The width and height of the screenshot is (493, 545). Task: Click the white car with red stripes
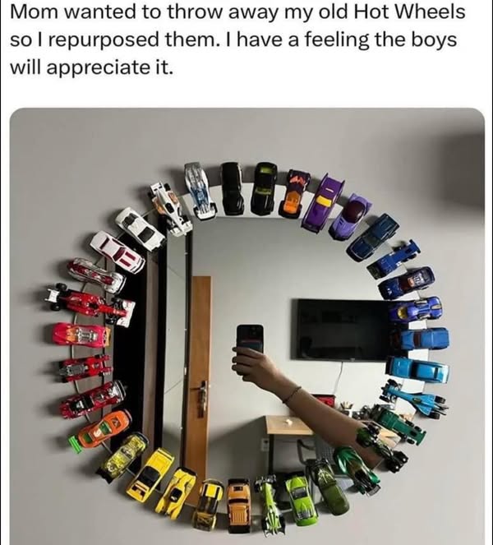point(117,252)
